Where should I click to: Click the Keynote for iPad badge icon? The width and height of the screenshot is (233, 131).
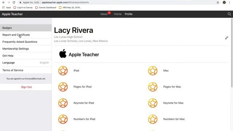click(63, 103)
